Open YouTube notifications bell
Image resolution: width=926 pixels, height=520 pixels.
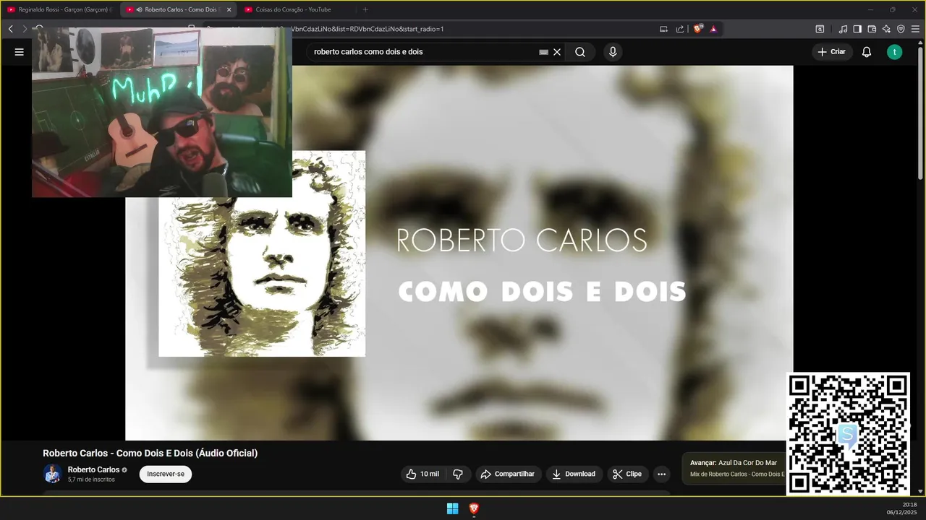coord(867,52)
